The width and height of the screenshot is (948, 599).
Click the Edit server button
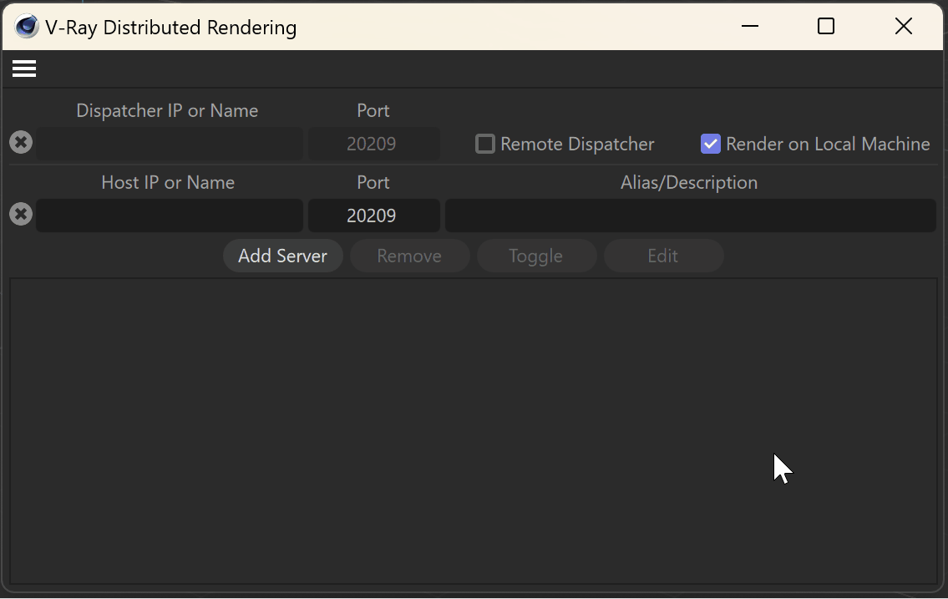point(663,256)
